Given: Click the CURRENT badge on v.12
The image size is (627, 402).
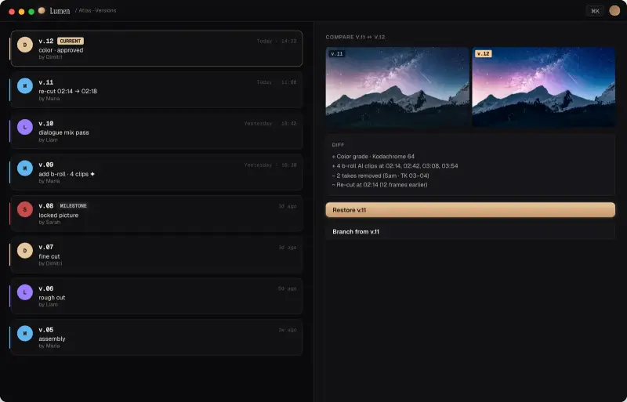Looking at the screenshot, I should pyautogui.click(x=71, y=42).
